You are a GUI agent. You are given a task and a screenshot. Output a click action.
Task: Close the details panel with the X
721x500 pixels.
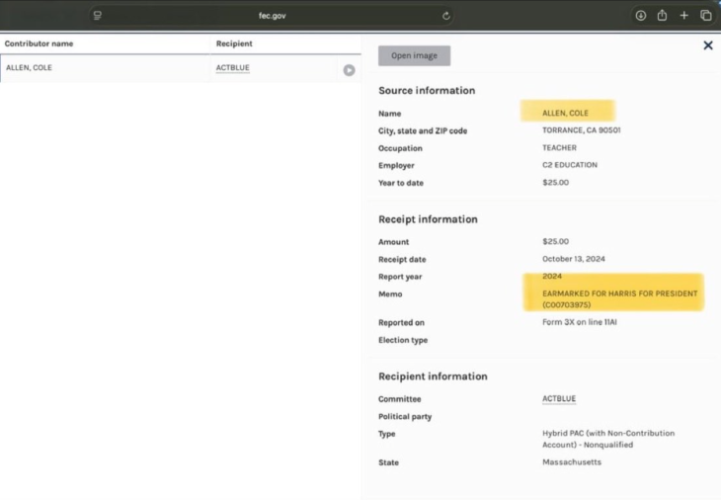[x=707, y=45]
